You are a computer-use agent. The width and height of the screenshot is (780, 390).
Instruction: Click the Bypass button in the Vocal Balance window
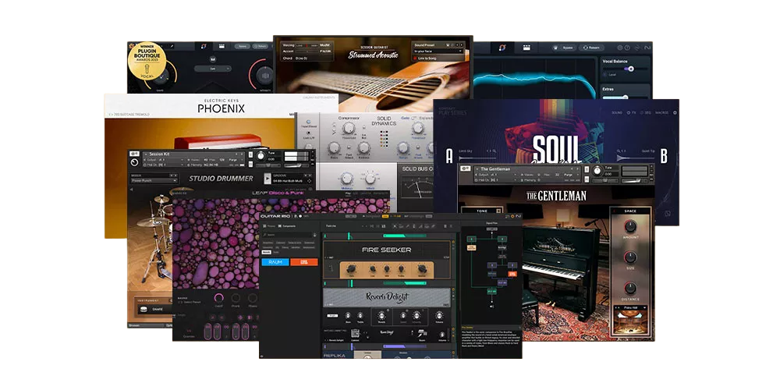564,48
